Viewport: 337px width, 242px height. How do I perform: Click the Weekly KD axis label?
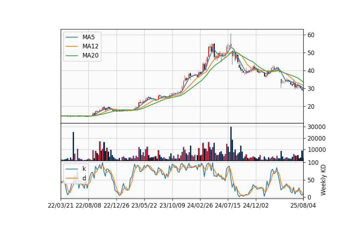tap(323, 180)
